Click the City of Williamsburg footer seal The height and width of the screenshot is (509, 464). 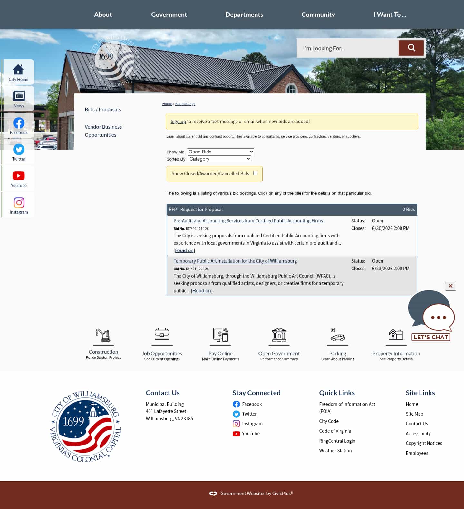coord(85,426)
